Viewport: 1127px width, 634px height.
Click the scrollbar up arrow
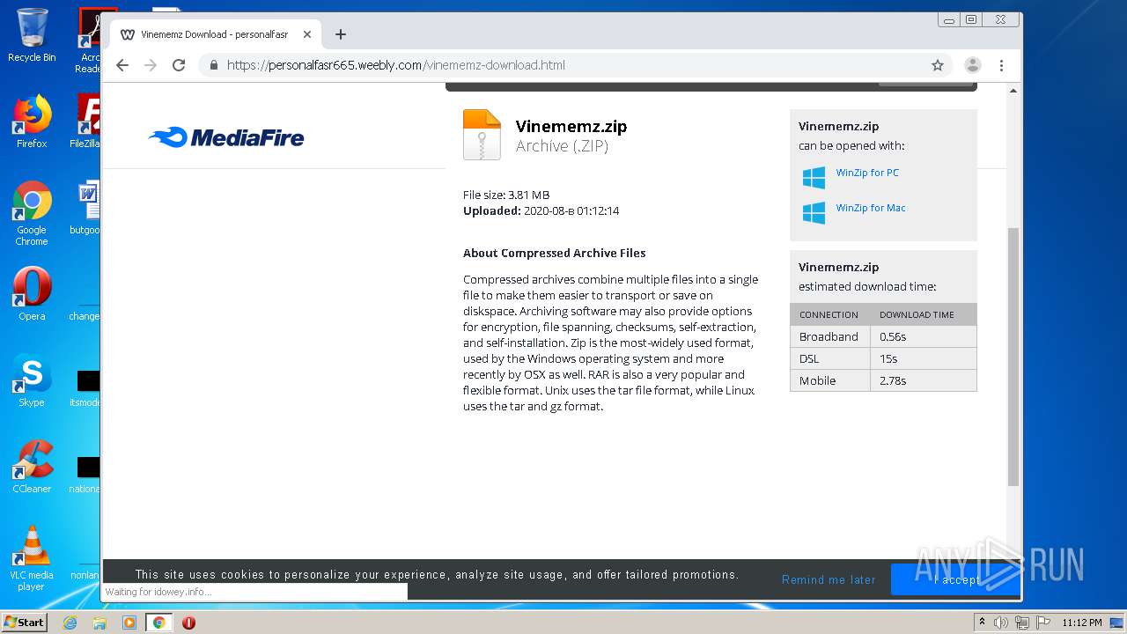tap(1013, 91)
